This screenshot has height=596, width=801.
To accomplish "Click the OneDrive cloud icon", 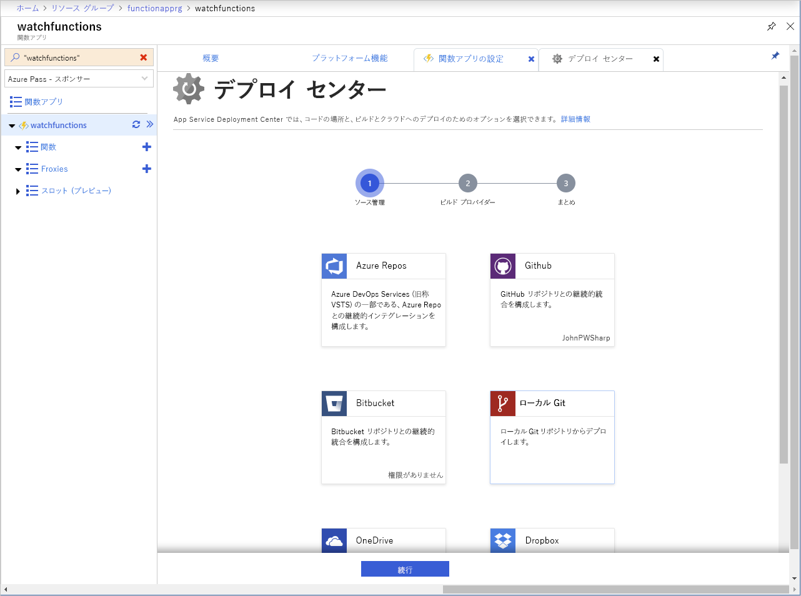I will 334,541.
